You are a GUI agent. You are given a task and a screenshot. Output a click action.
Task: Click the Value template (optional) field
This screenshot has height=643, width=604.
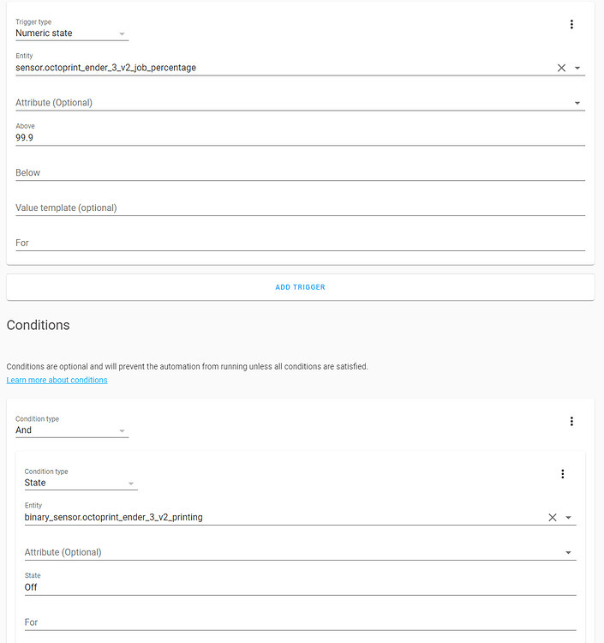coord(300,208)
